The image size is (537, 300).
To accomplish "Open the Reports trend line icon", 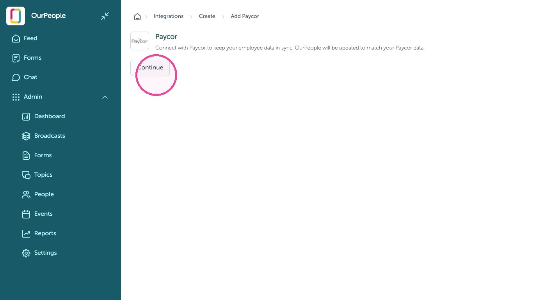I will coord(26,233).
